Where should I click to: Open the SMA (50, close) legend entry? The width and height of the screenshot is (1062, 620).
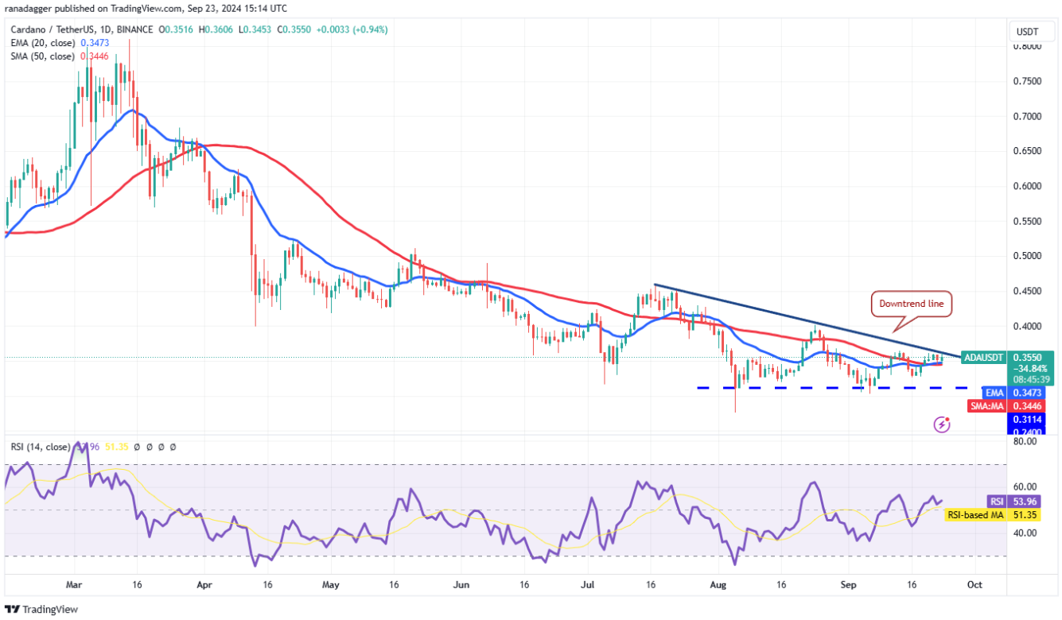click(x=41, y=56)
